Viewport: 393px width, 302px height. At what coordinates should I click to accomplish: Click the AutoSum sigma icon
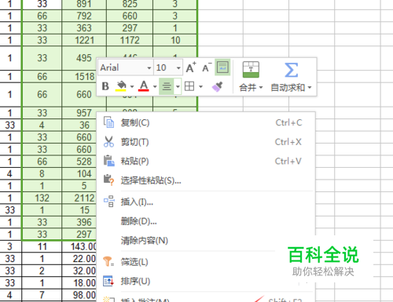coord(291,70)
